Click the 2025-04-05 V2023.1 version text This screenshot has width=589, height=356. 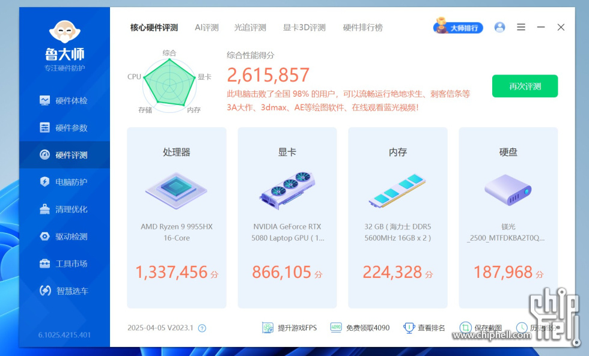[x=160, y=328]
